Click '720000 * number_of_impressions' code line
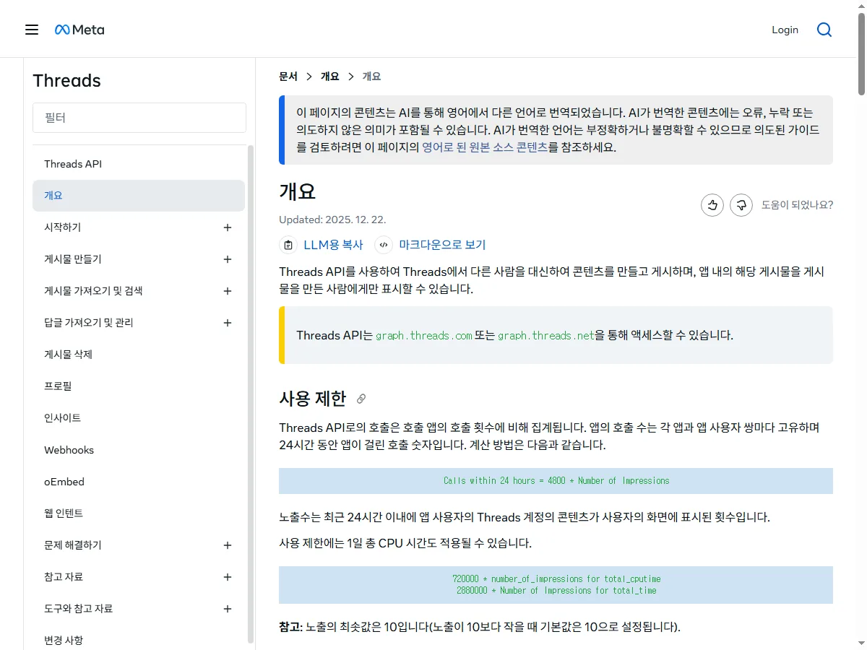 pyautogui.click(x=556, y=579)
